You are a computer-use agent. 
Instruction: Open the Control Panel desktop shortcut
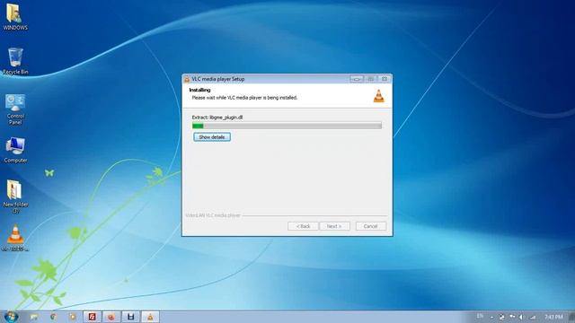(15, 109)
